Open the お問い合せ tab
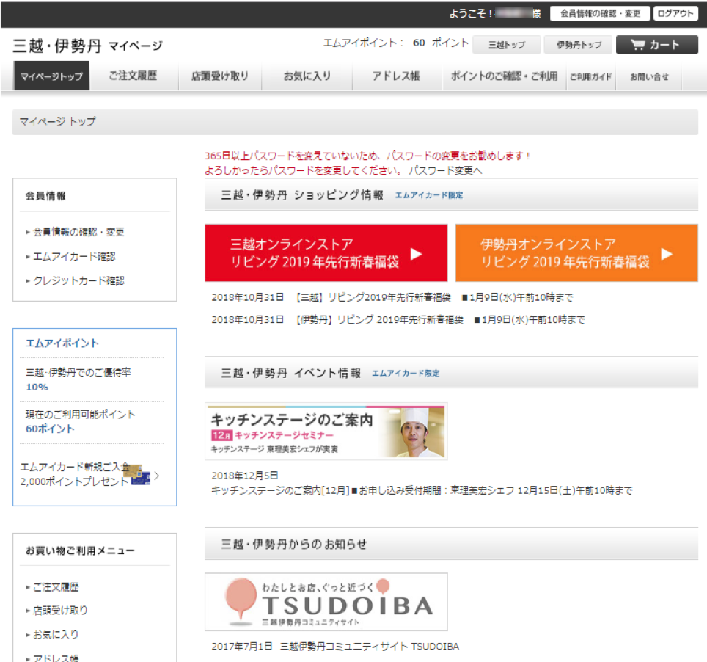The width and height of the screenshot is (707, 662). [649, 77]
